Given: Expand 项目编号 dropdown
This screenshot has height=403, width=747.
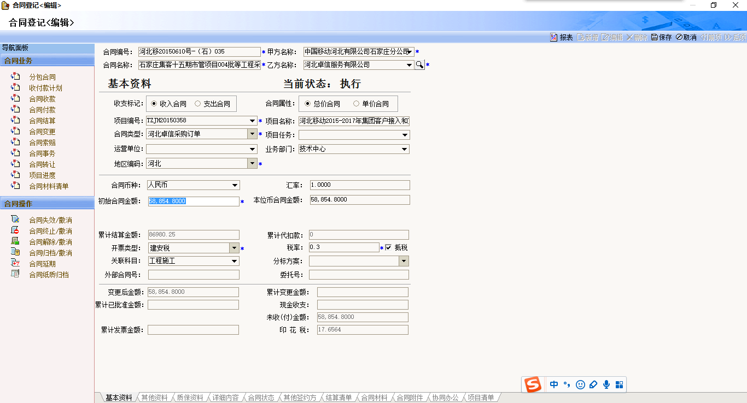Looking at the screenshot, I should tap(252, 121).
